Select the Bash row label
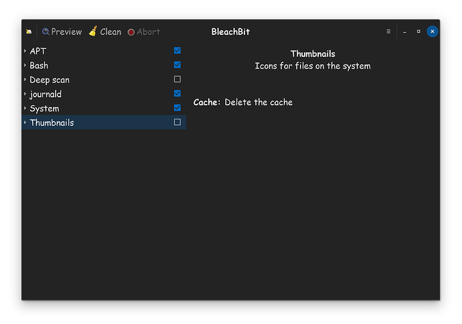This screenshot has width=462, height=324. (x=39, y=65)
